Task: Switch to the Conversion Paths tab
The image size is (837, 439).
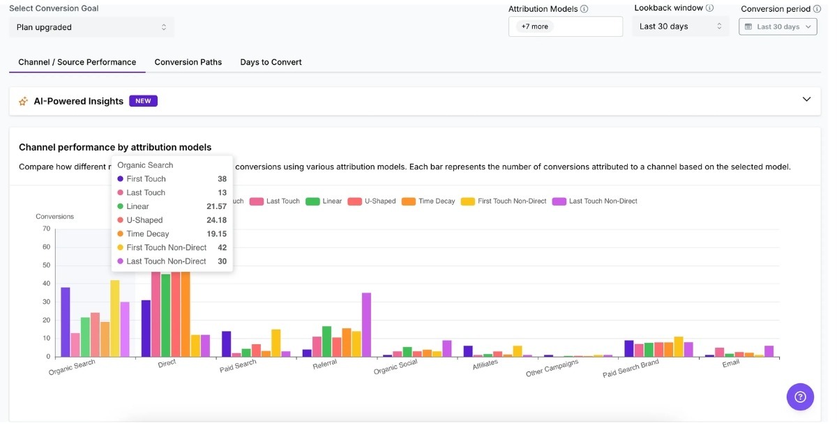Action: click(188, 62)
